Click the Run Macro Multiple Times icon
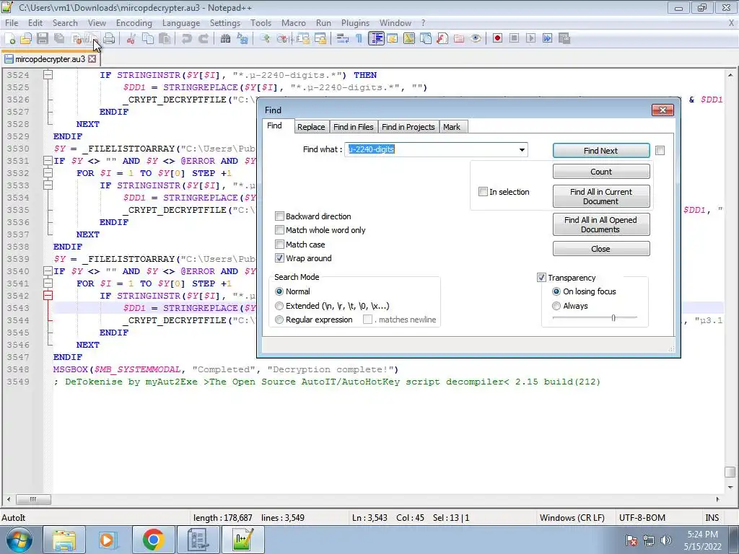The width and height of the screenshot is (739, 554). pos(547,39)
